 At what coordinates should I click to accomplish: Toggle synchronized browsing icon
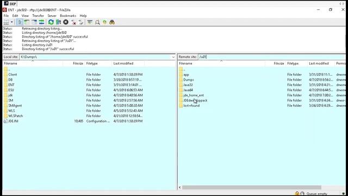104,22
